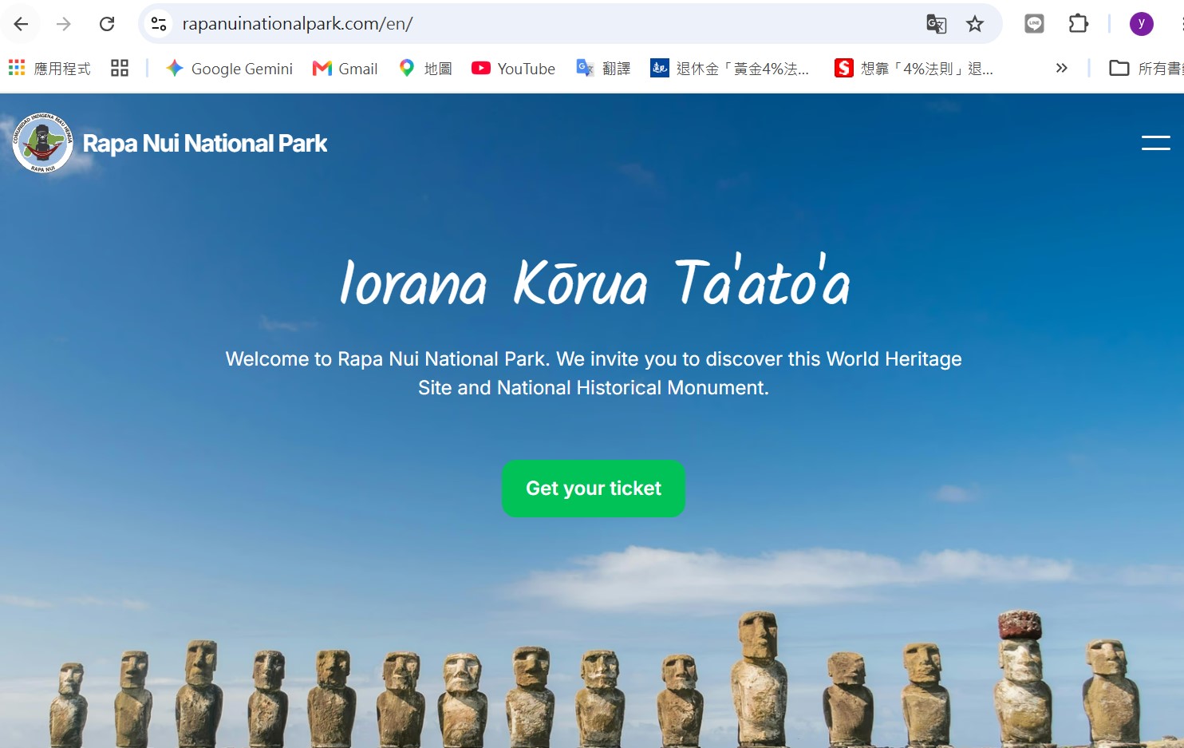Open the purple profile avatar
The height and width of the screenshot is (748, 1184).
click(x=1141, y=24)
